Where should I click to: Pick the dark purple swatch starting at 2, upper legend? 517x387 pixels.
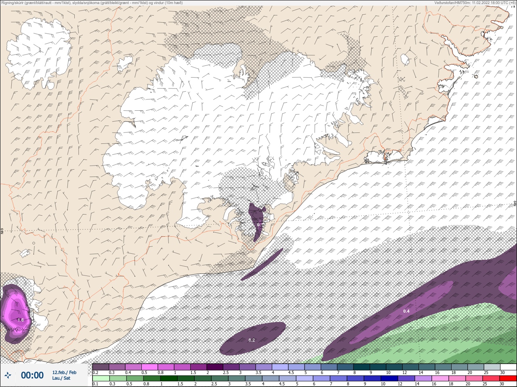pyautogui.click(x=215, y=367)
